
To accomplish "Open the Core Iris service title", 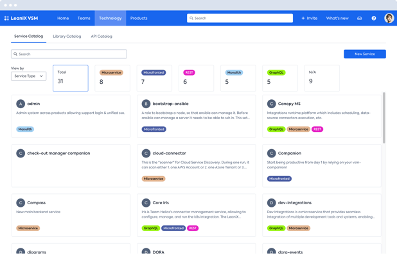I will pyautogui.click(x=161, y=203).
